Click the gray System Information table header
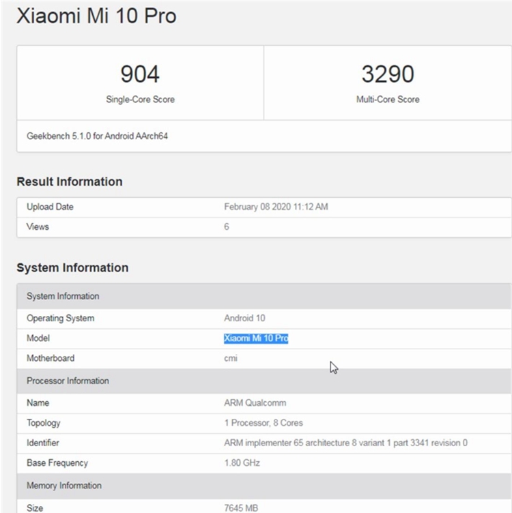Screen dimensions: 512x513 pyautogui.click(x=264, y=296)
